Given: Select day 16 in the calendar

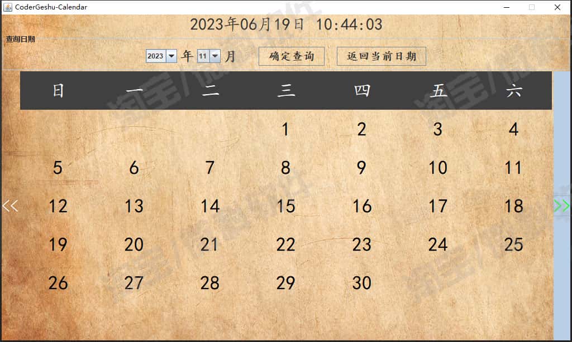Looking at the screenshot, I should tap(361, 206).
